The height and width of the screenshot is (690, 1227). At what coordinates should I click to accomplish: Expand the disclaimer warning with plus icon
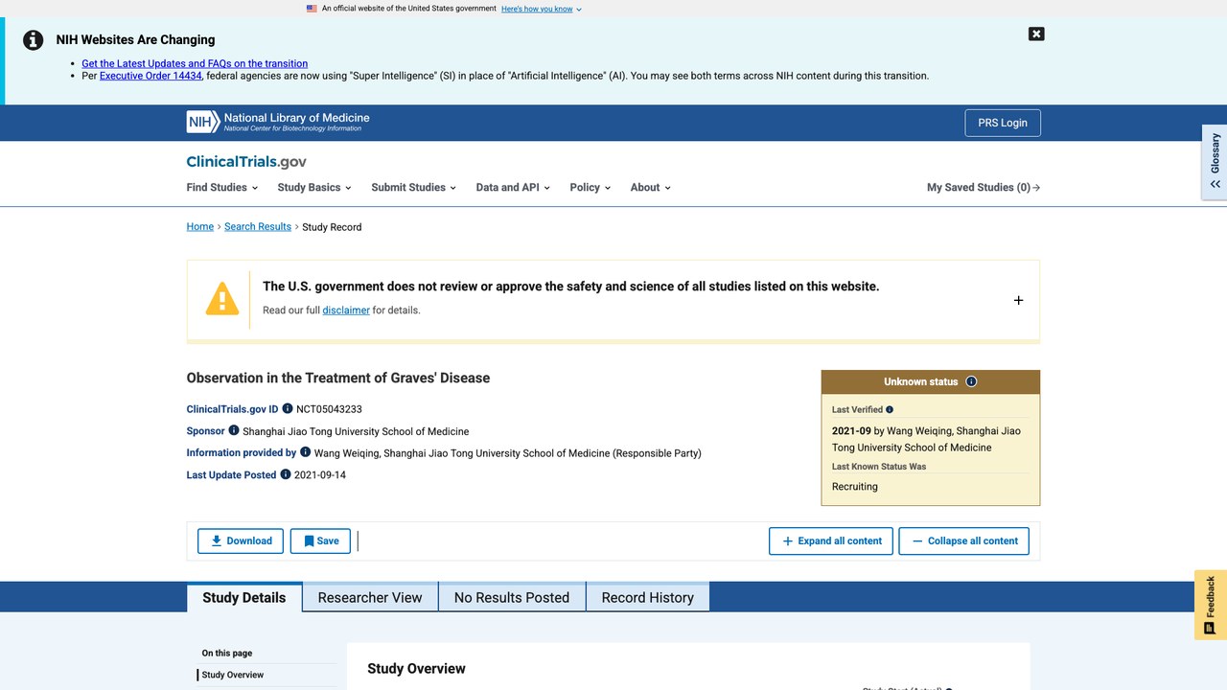click(x=1018, y=300)
